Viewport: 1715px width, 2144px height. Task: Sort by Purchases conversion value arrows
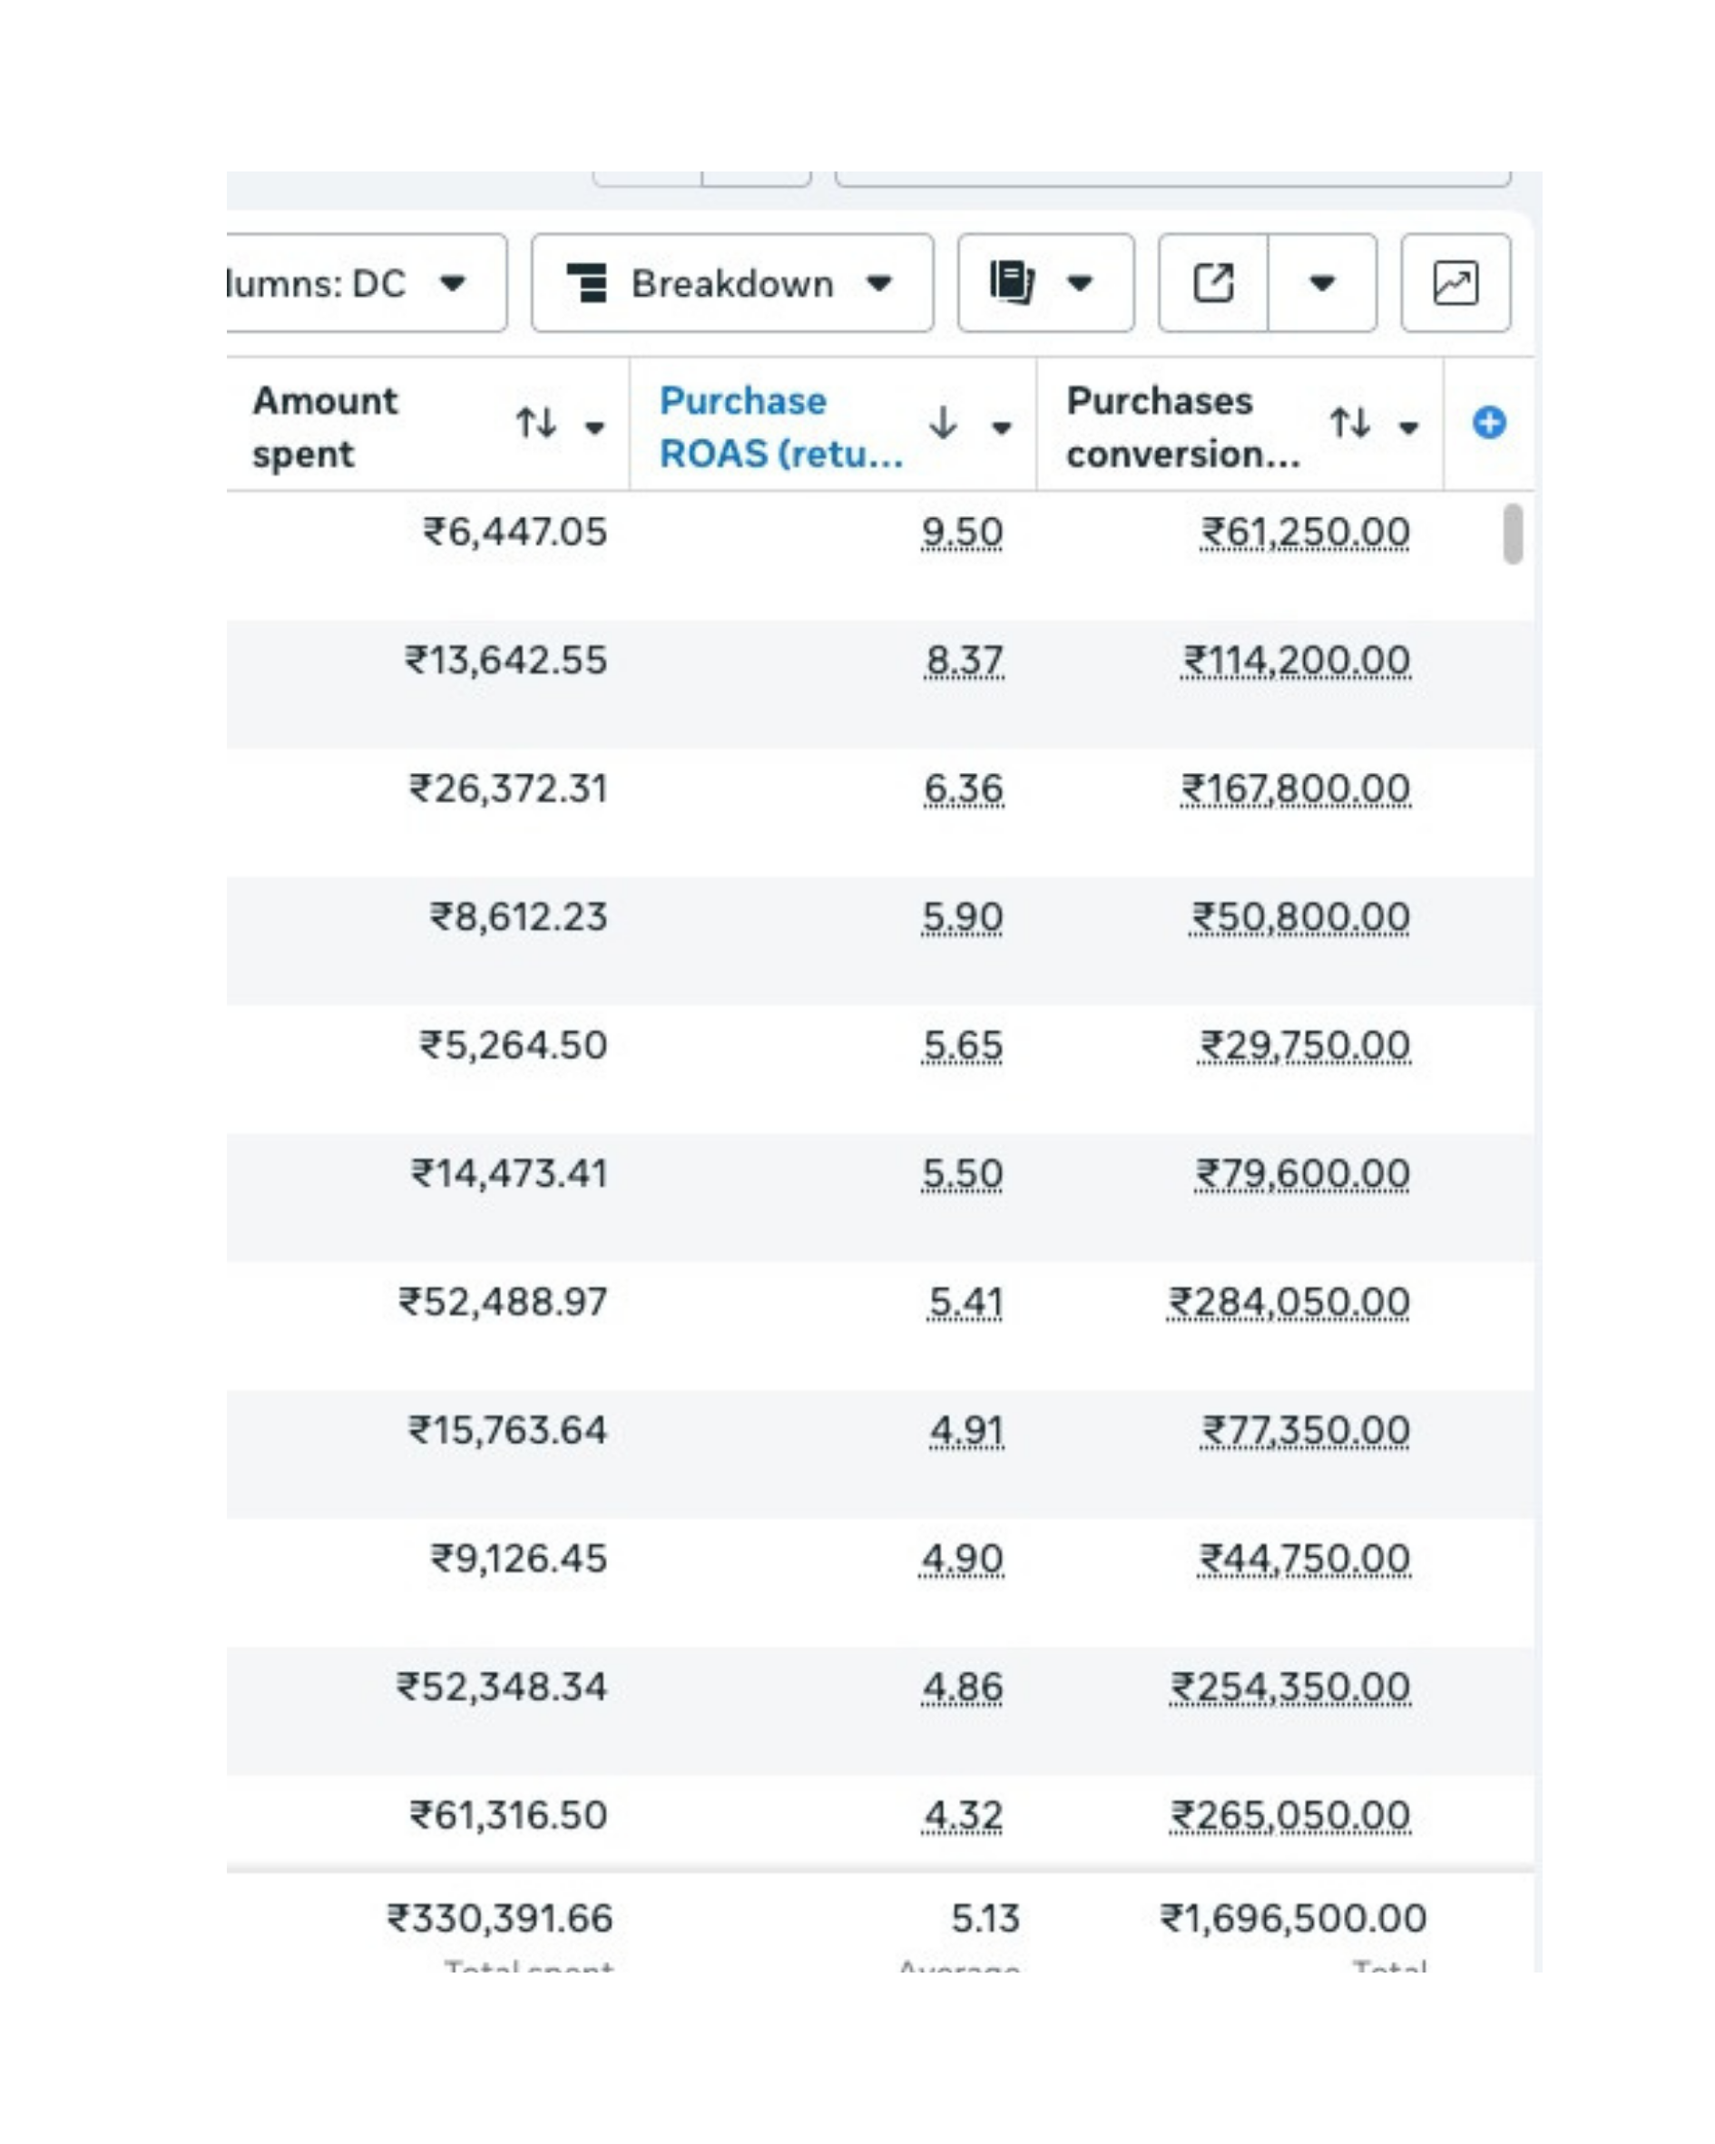point(1350,423)
